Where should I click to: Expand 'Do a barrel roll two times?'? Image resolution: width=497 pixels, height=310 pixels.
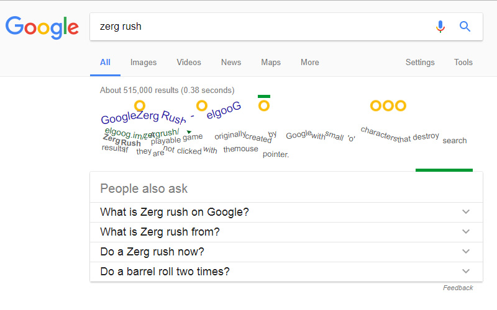[286, 272]
